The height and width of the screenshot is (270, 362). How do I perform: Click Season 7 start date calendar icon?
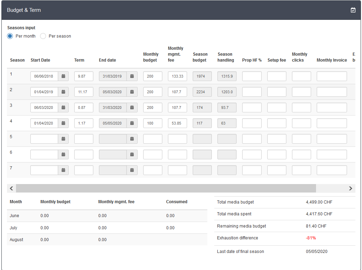pyautogui.click(x=63, y=170)
